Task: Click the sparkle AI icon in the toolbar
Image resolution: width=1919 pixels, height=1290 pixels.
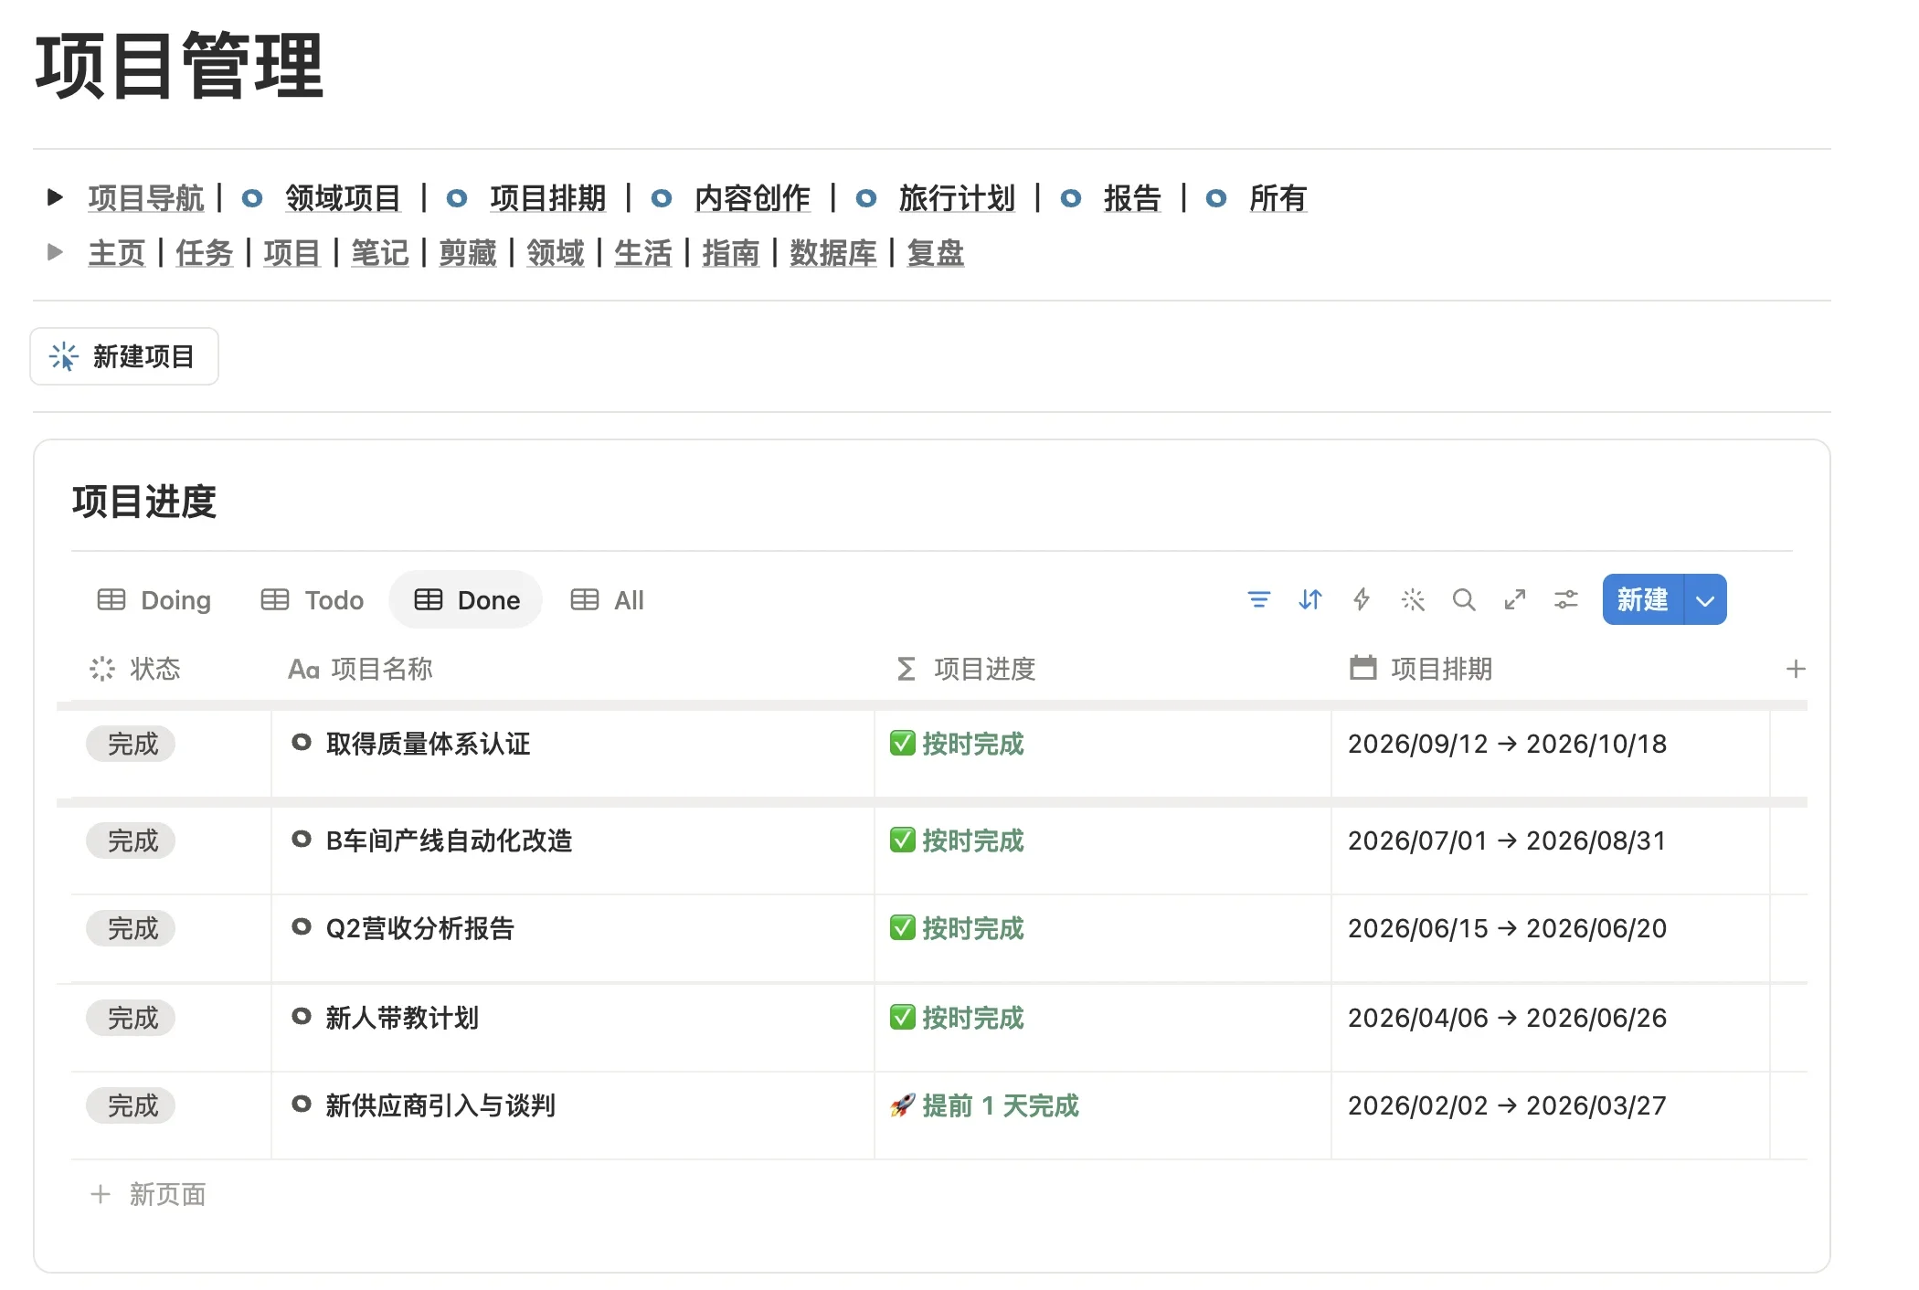Action: [x=1413, y=599]
